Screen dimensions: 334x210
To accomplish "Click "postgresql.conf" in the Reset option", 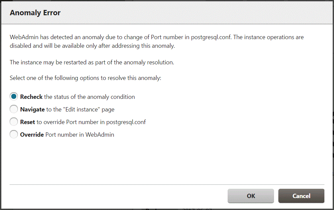I will coord(126,122).
